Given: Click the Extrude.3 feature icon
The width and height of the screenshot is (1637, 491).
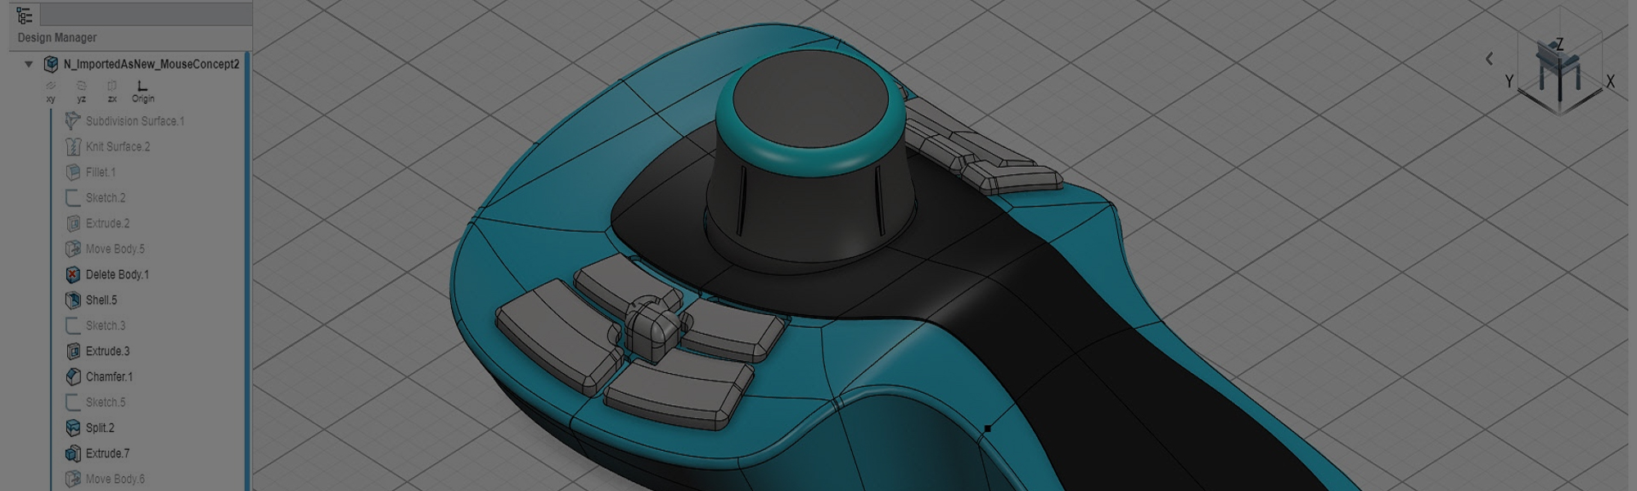Looking at the screenshot, I should 73,351.
